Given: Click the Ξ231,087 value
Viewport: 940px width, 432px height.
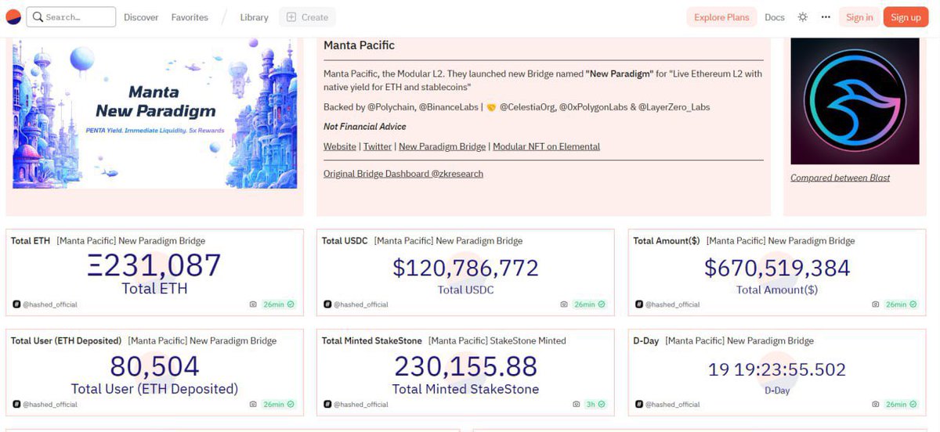Looking at the screenshot, I should click(x=154, y=266).
